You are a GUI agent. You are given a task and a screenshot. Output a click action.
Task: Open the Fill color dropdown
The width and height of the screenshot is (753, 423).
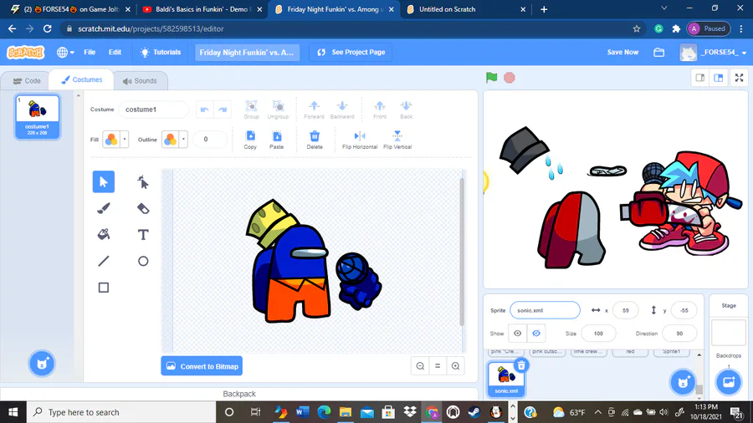point(125,140)
